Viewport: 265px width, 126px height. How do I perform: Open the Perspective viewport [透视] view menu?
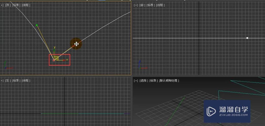click(144, 81)
